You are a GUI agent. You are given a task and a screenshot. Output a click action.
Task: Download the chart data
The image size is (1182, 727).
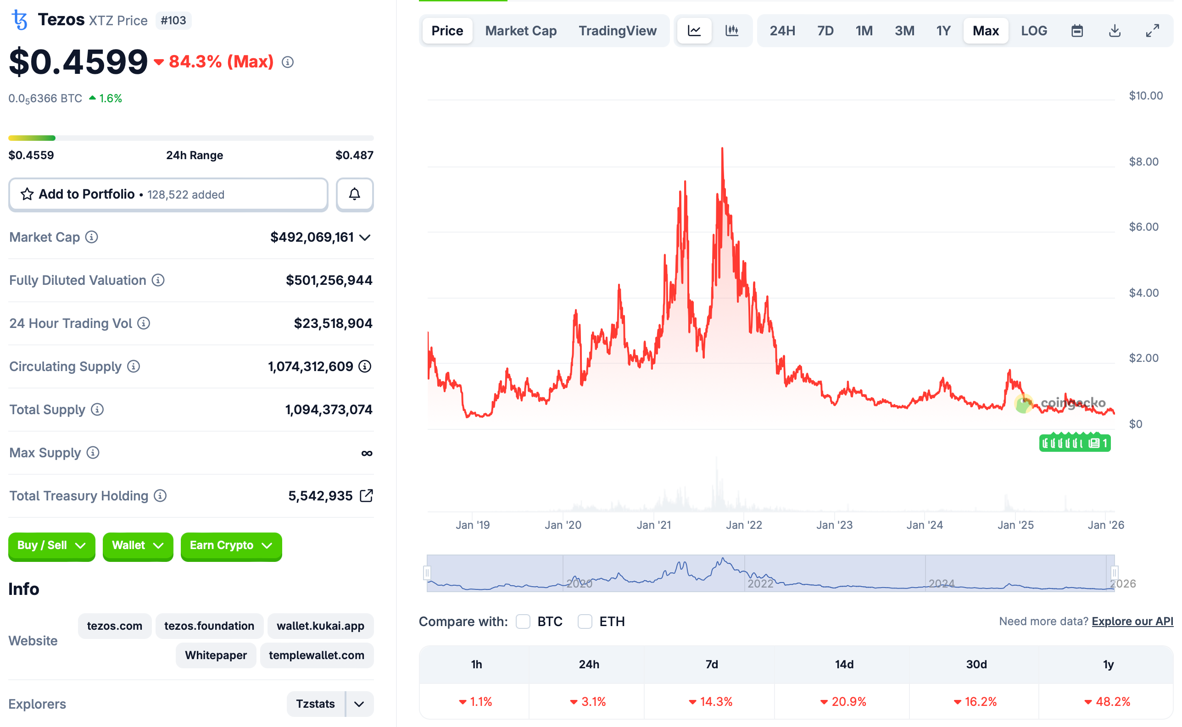pos(1115,30)
